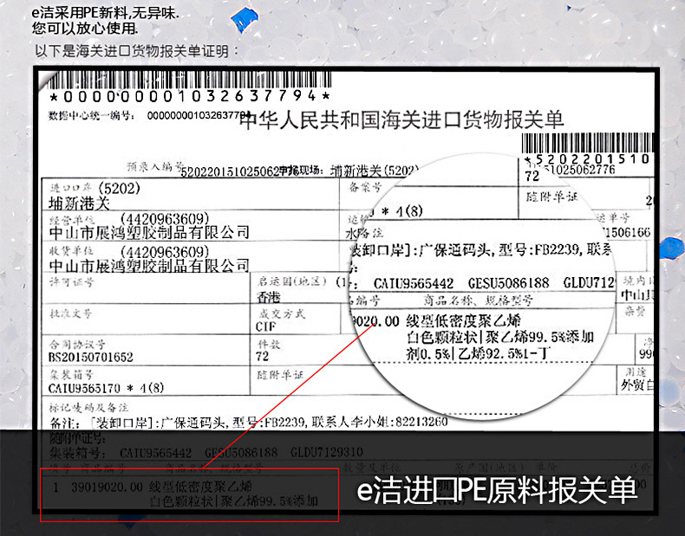Click the magnified text '线型低密度聚乙烯'
Screen dimensions: 685x536
(x=464, y=321)
